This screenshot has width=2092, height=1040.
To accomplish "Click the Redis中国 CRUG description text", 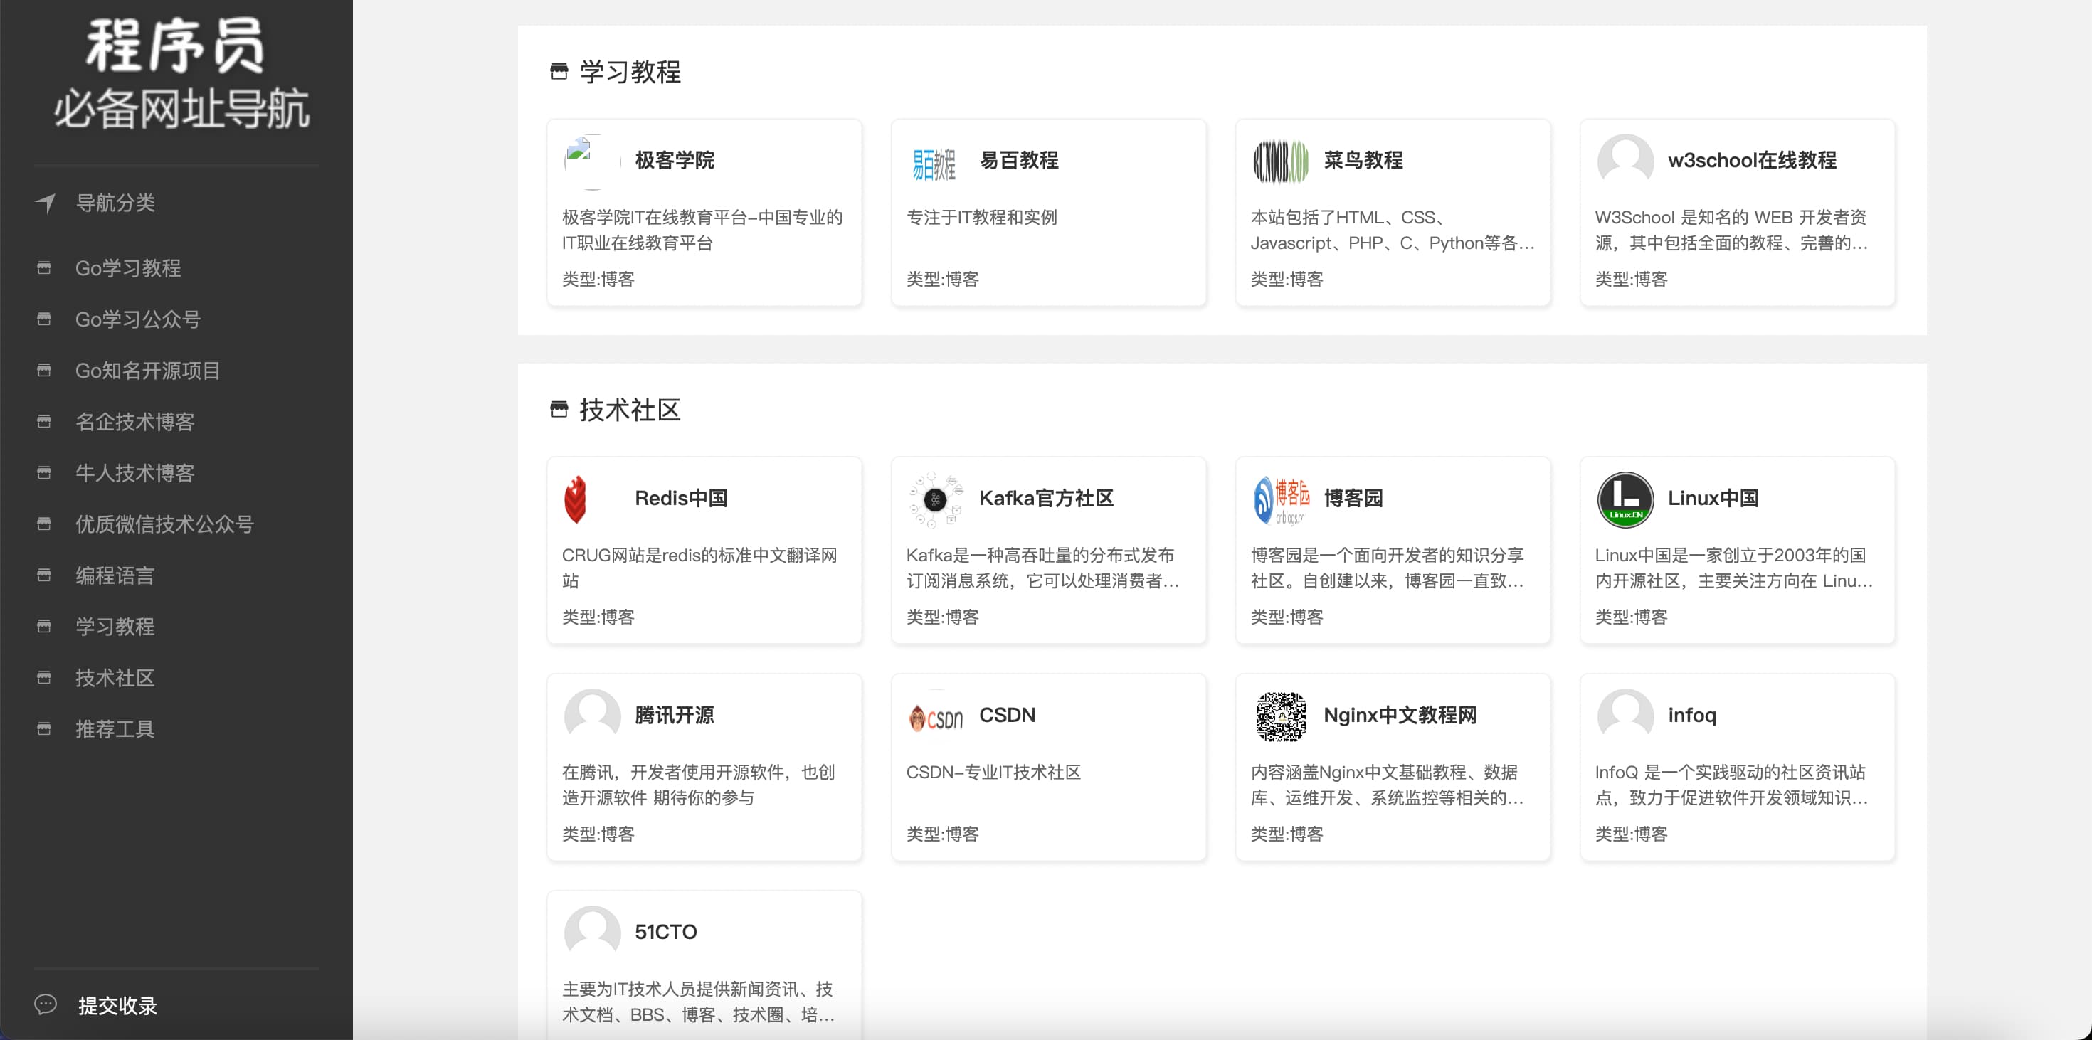I will coord(700,568).
